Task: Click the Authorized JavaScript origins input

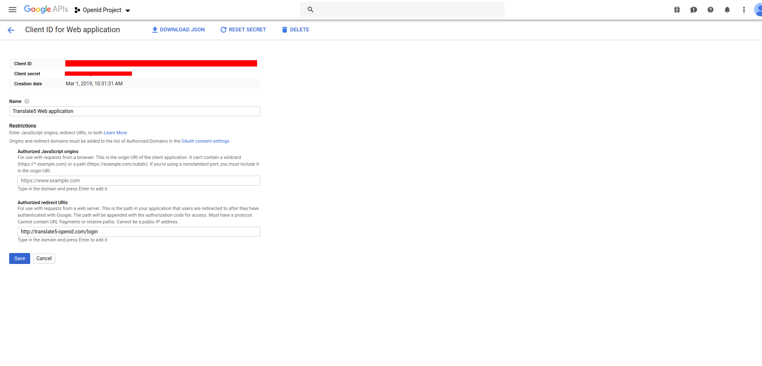Action: point(139,181)
